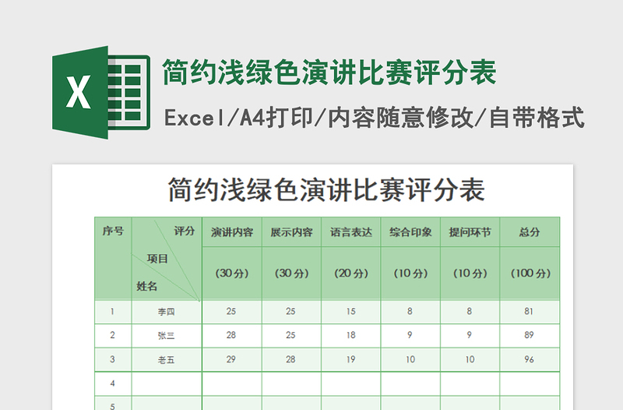Select the 展示内容 column header
The width and height of the screenshot is (623, 410).
tap(291, 232)
